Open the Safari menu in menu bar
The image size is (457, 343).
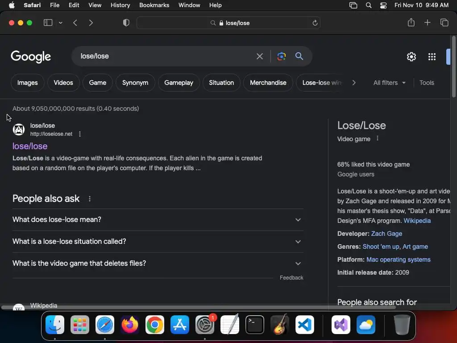32,5
